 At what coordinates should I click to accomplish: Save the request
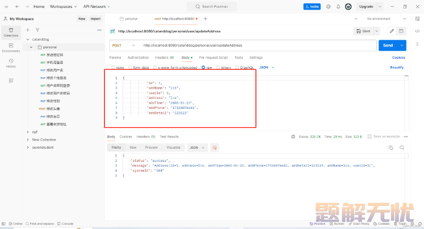363,31
